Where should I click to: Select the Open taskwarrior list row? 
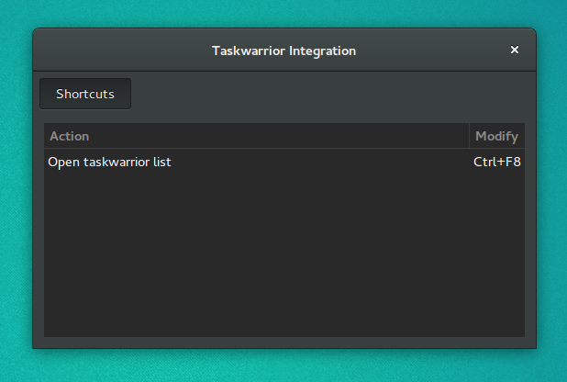[x=284, y=162]
